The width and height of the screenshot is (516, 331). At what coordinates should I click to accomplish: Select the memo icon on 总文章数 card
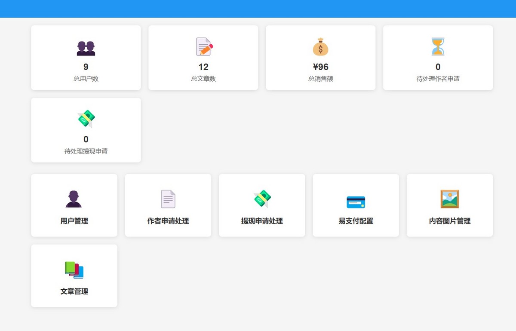pos(203,47)
